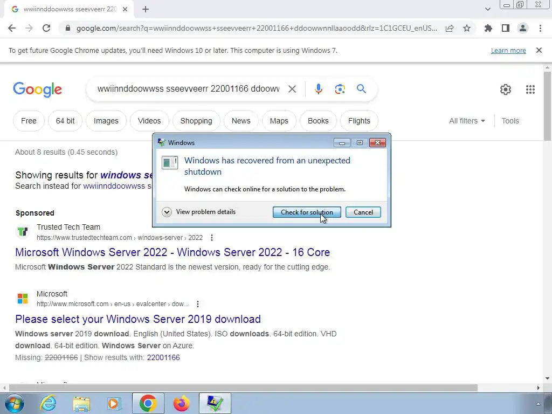
Task: Open the Chrome extensions puzzle icon
Action: [x=488, y=28]
